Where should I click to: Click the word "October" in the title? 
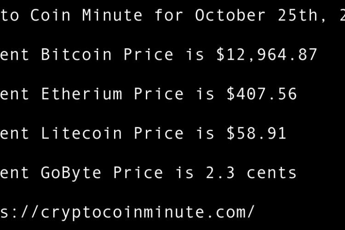coord(230,16)
